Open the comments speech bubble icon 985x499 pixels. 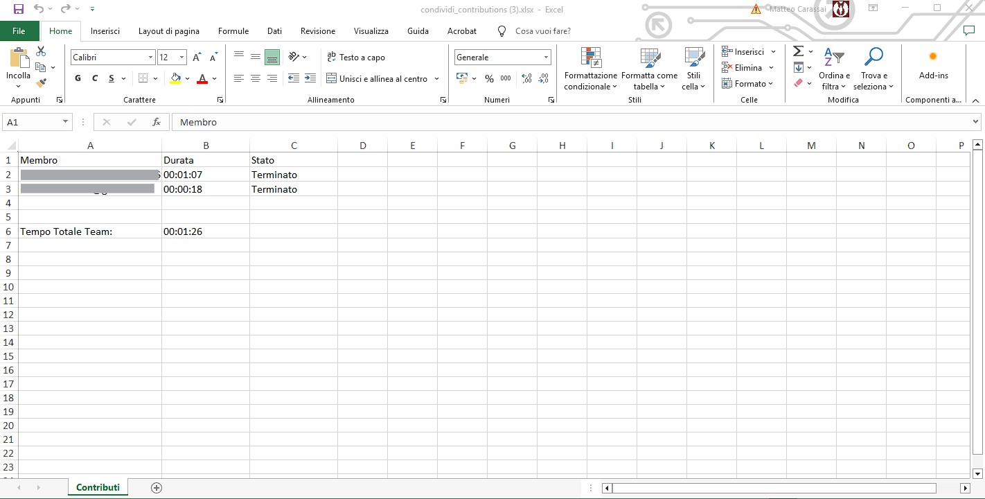point(969,31)
